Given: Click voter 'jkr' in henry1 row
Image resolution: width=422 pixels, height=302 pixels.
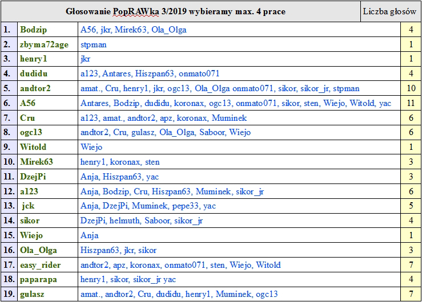Looking at the screenshot, I should click(x=85, y=59).
